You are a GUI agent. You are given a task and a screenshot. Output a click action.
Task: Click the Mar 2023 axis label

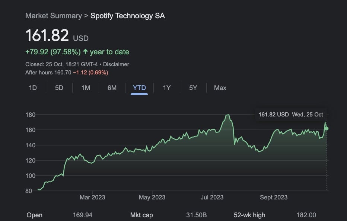pos(92,197)
